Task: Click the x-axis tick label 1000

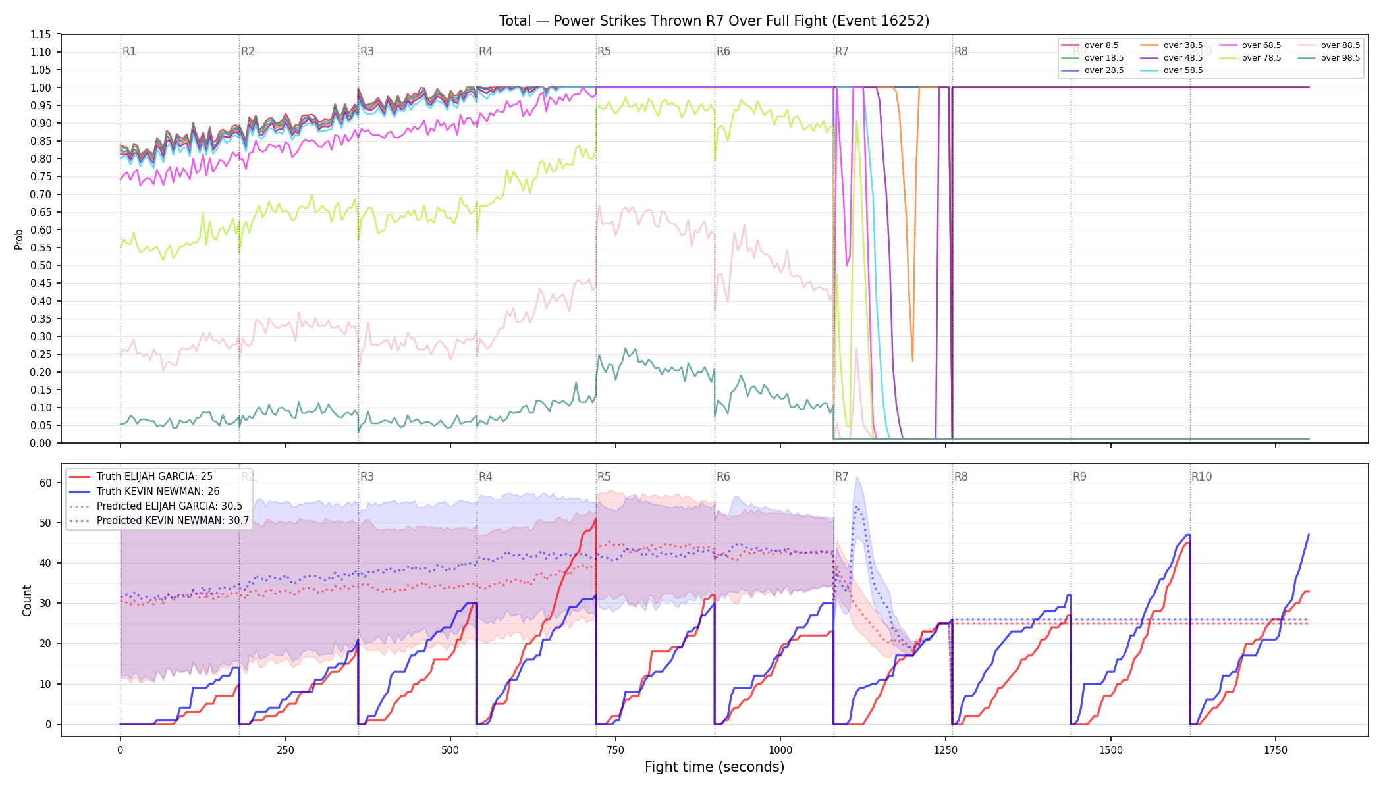Action: pos(780,750)
